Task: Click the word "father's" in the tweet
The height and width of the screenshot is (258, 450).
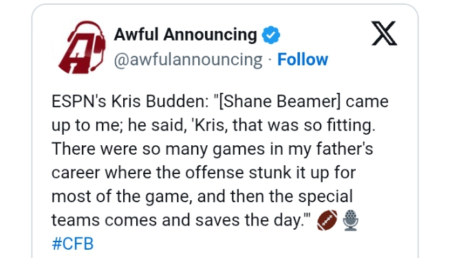Action: click(345, 149)
